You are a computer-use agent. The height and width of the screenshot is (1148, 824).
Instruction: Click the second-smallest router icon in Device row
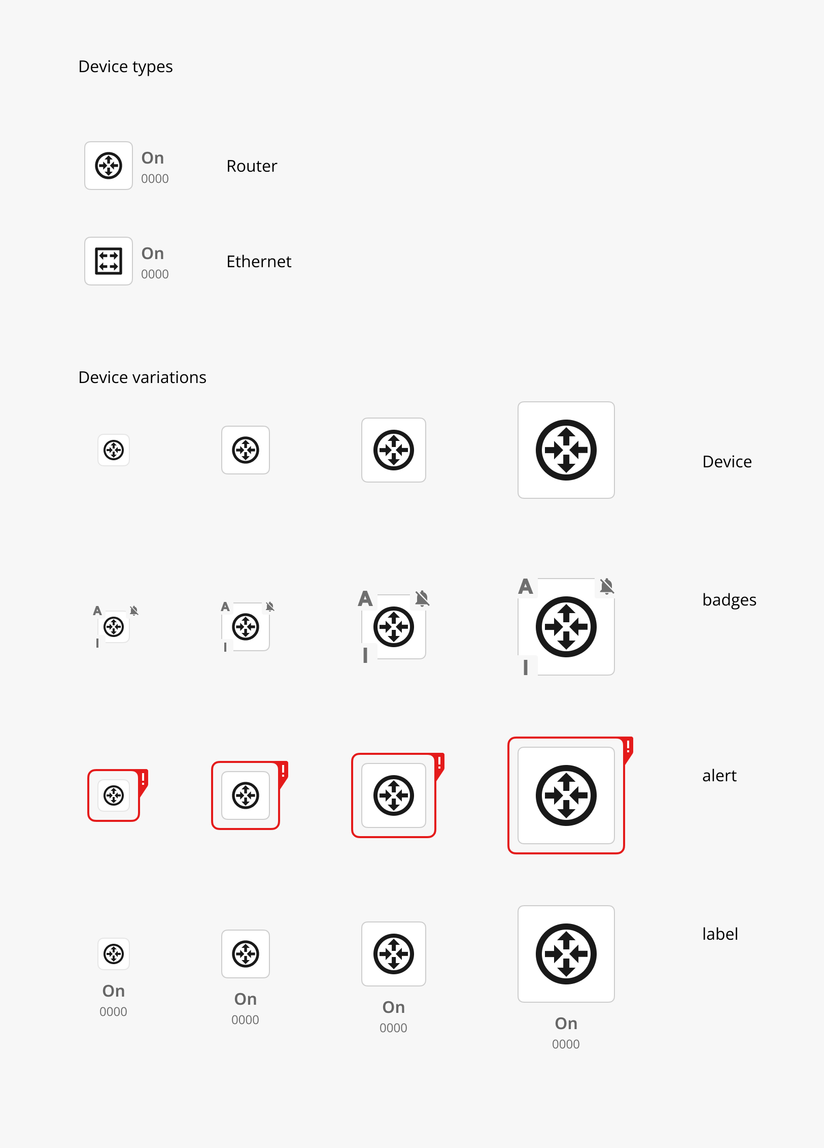coord(246,450)
